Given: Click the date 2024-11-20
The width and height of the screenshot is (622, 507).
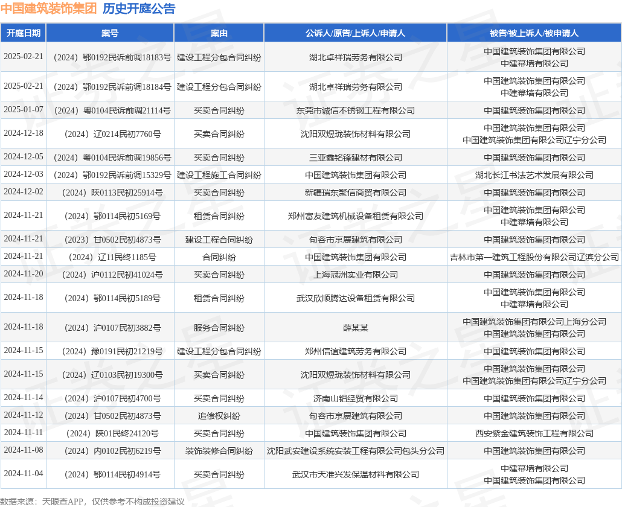Looking at the screenshot, I should [x=24, y=273].
